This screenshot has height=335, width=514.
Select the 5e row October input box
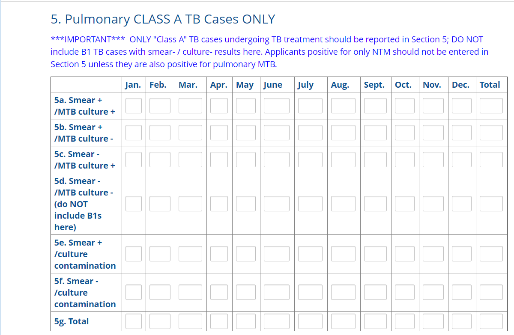pos(404,254)
